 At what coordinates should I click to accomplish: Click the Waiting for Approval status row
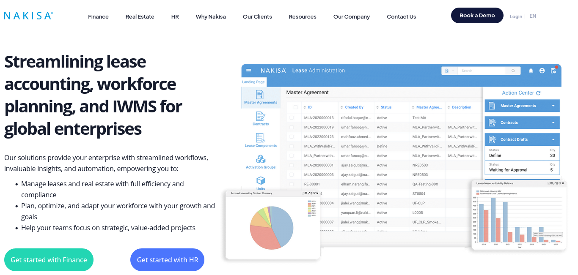point(522,168)
